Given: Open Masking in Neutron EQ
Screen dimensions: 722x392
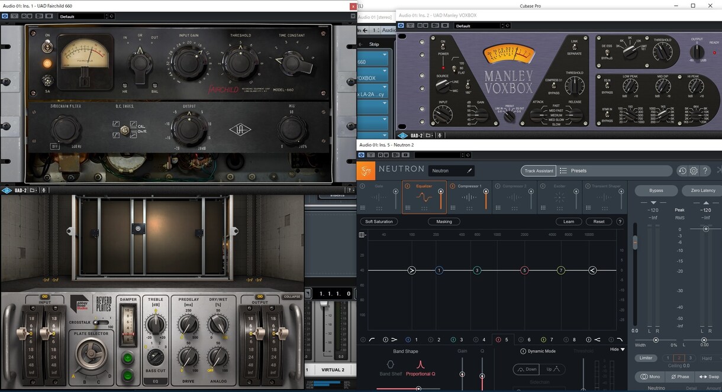Looking at the screenshot, I should coord(444,222).
